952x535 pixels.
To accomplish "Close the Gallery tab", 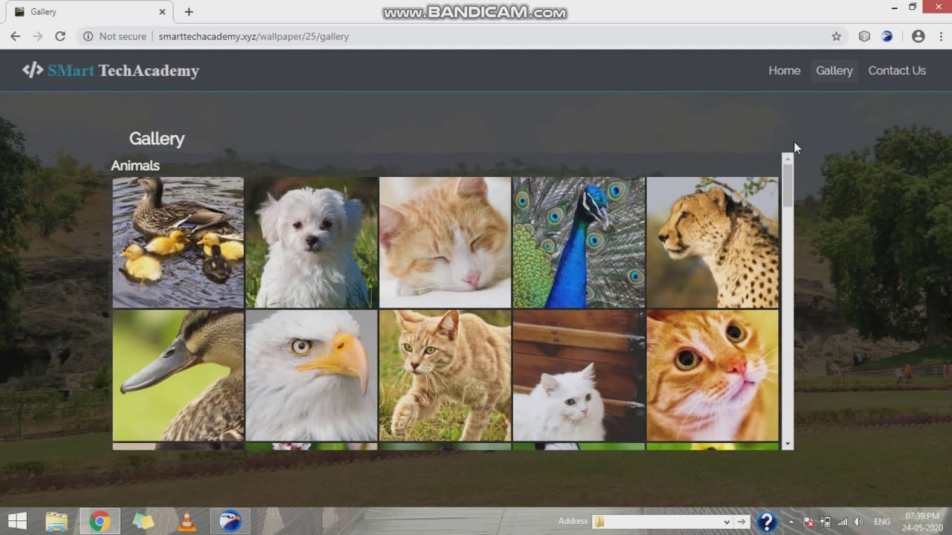I will (x=163, y=12).
